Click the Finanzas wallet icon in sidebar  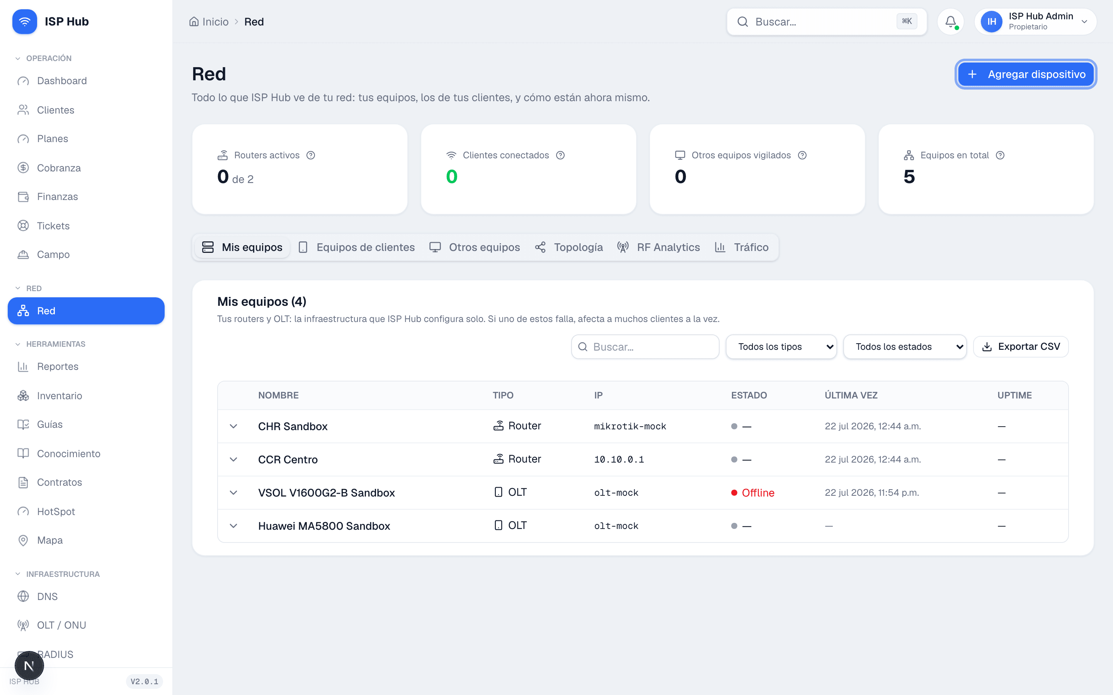(23, 197)
